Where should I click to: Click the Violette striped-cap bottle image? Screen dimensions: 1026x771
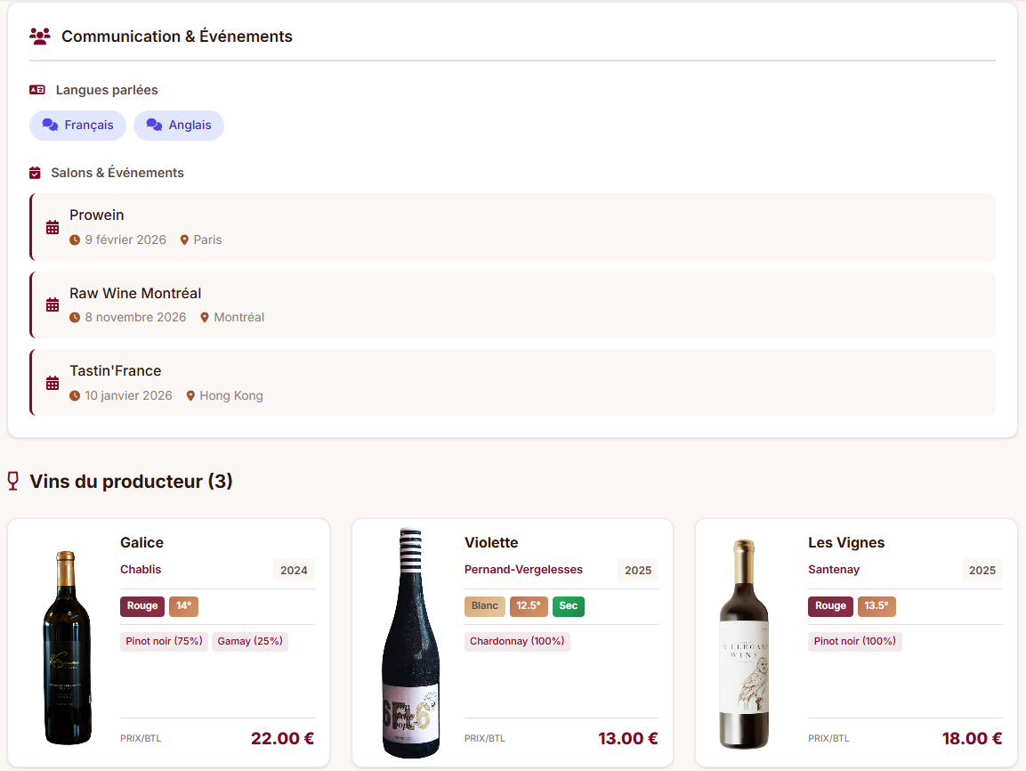click(410, 643)
